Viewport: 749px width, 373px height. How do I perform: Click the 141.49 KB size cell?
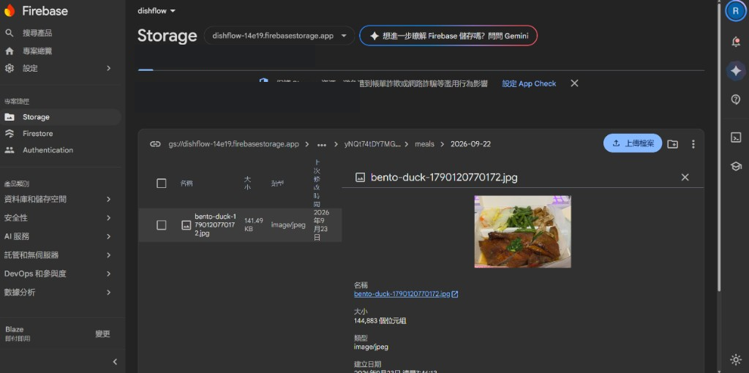point(253,225)
